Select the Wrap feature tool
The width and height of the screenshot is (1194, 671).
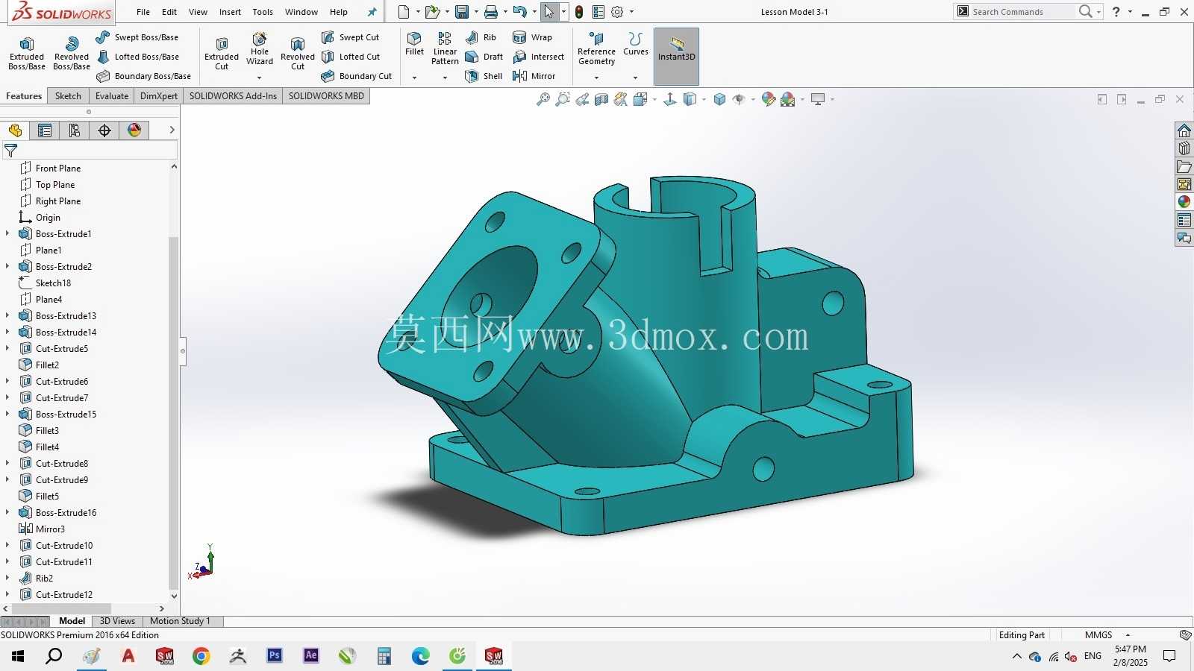click(533, 37)
